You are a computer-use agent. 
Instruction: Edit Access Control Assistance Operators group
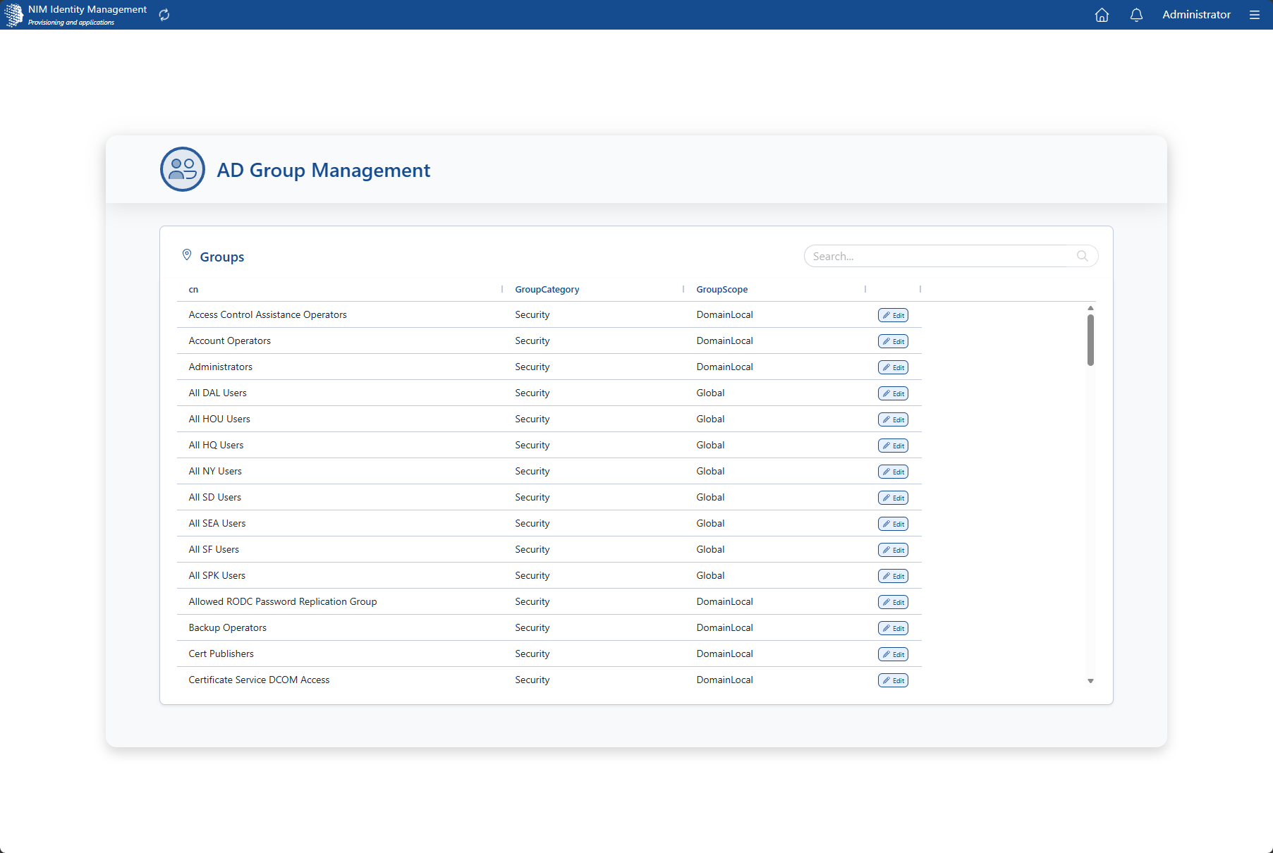click(x=893, y=315)
